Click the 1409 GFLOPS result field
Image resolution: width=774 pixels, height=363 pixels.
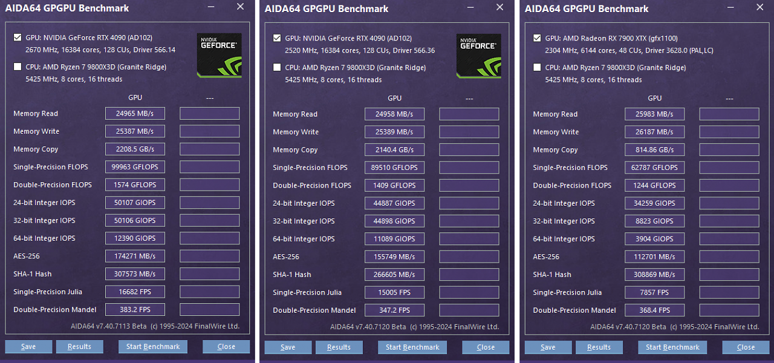[394, 185]
